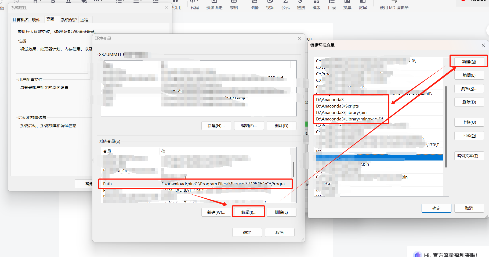The width and height of the screenshot is (489, 257).
Task: Close the 编辑环境变量 dialog
Action: [x=483, y=45]
